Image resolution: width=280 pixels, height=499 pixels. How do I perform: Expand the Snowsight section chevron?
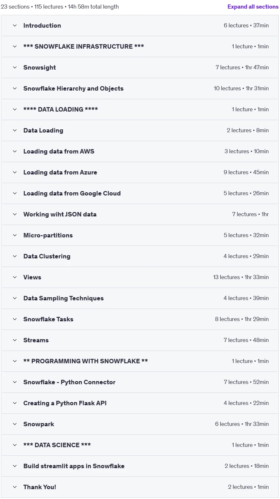(x=15, y=67)
